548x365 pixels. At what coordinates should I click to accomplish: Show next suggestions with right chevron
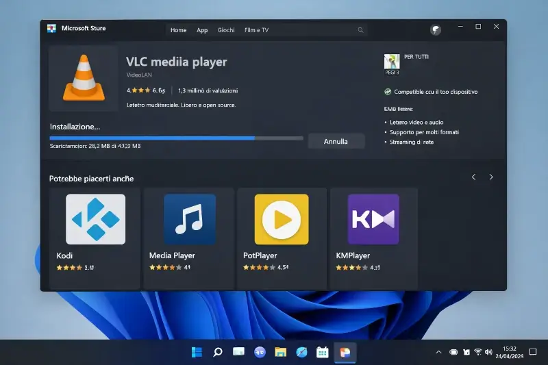[x=491, y=177]
